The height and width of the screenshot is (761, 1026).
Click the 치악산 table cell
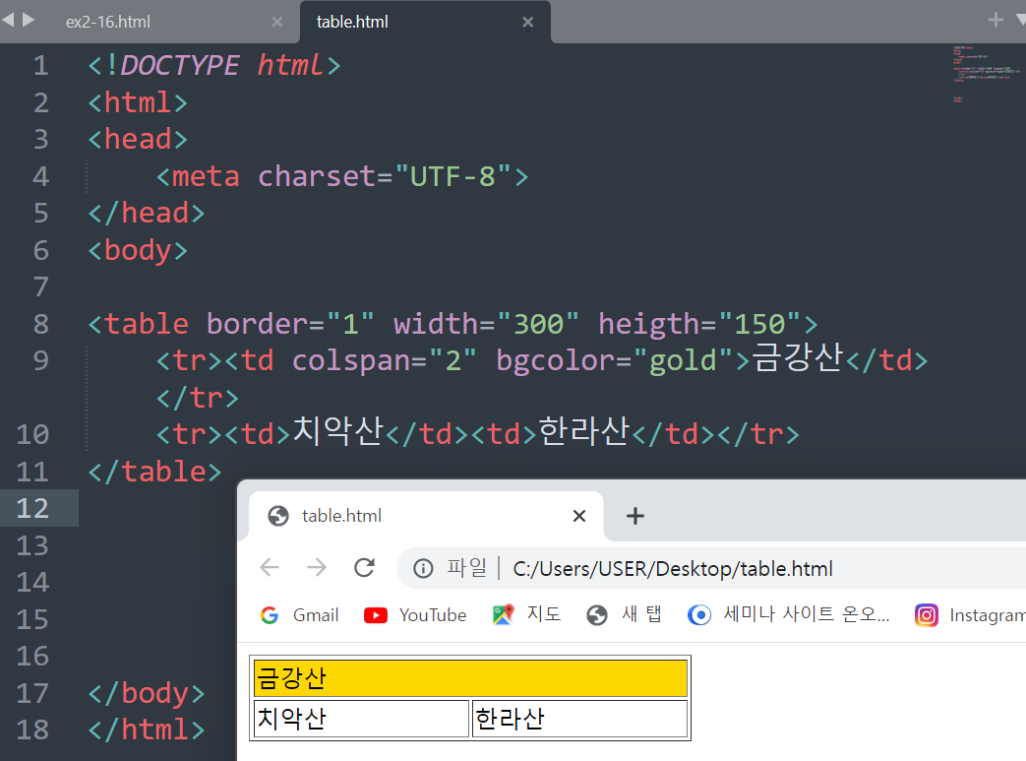[x=361, y=719]
